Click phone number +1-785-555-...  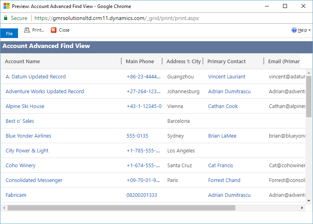click(x=143, y=150)
